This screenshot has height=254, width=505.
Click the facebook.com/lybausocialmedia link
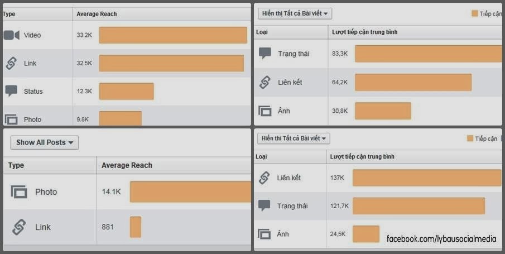point(441,239)
